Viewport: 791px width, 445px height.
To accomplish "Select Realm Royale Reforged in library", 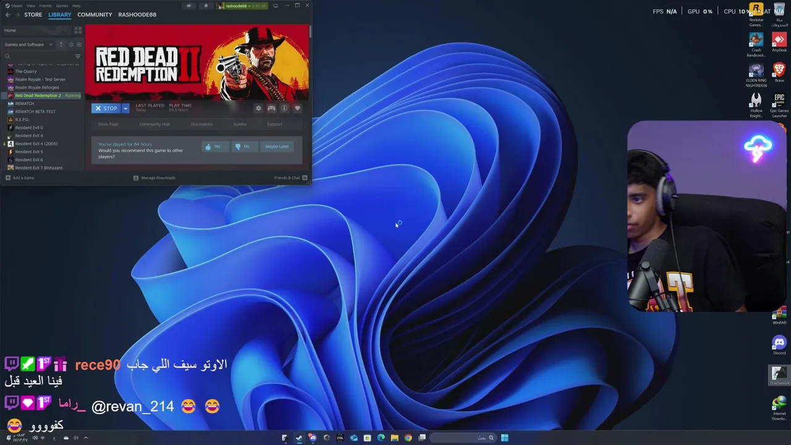I will pyautogui.click(x=37, y=87).
